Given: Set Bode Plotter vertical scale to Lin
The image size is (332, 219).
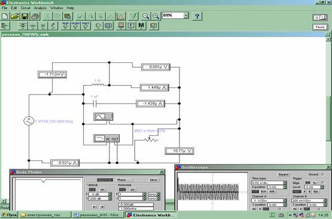Looking at the screenshot, I should [102, 190].
